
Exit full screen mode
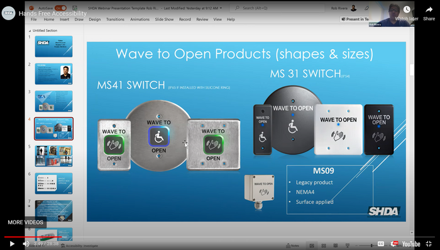429,244
